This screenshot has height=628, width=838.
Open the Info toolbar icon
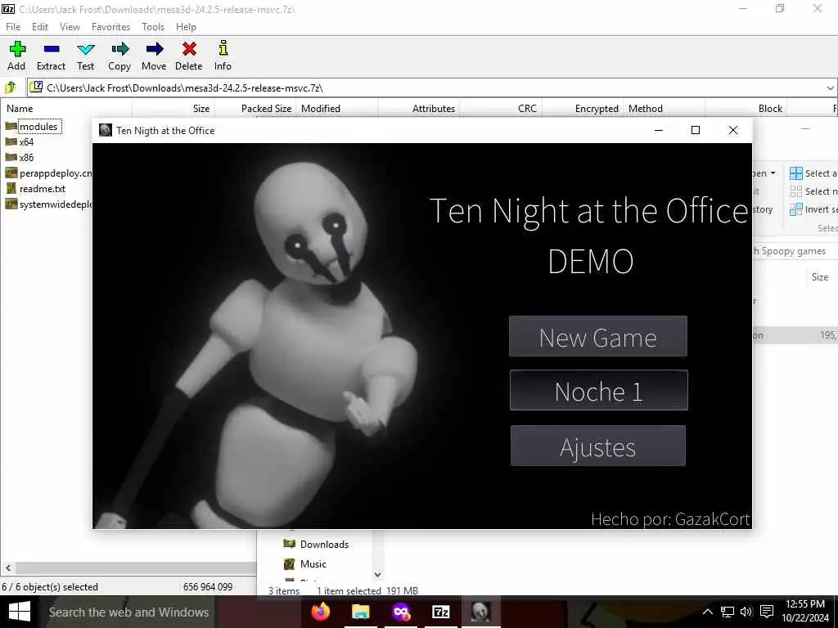(x=223, y=56)
